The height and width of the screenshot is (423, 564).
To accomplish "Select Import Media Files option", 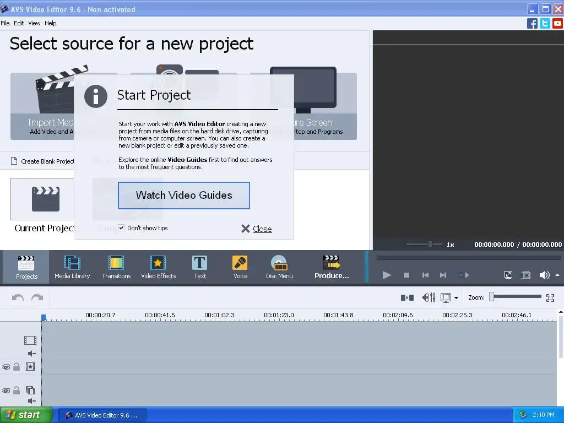I will tap(42, 106).
